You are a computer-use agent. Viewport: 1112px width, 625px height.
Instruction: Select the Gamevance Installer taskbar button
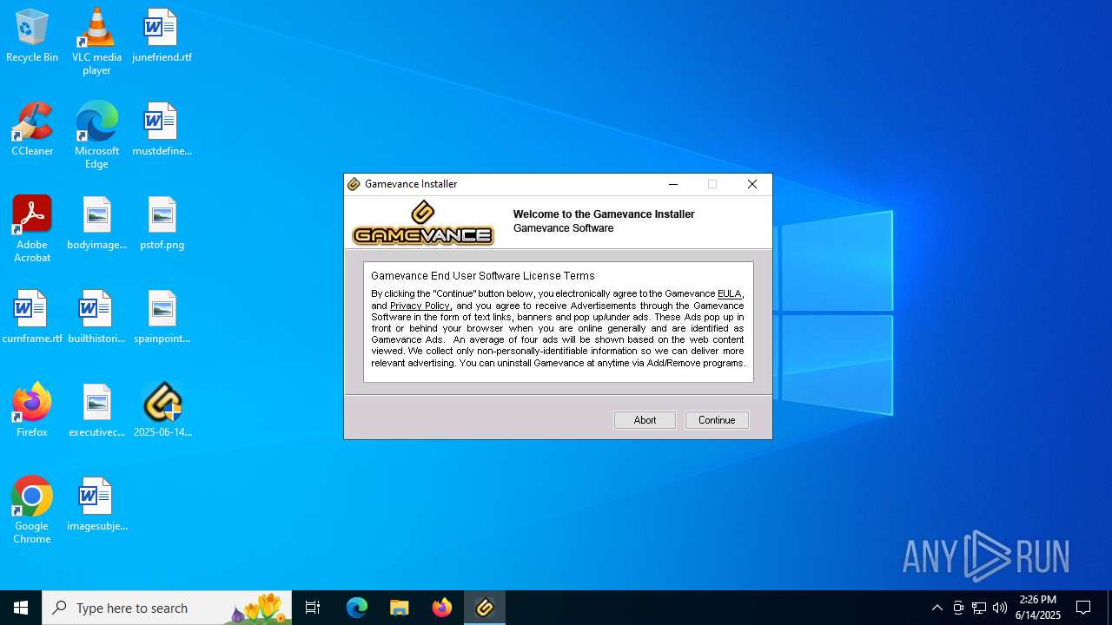tap(485, 608)
